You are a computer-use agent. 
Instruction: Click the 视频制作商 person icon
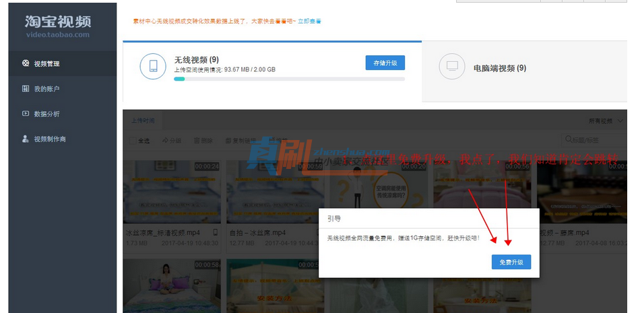(x=26, y=139)
